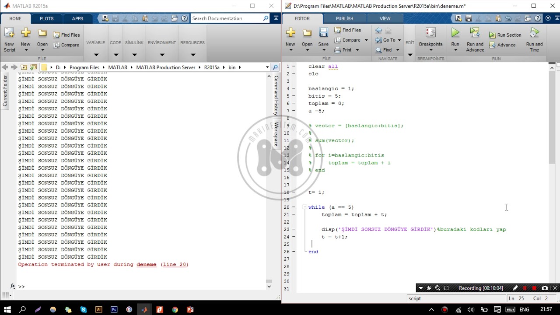Go up one folder level

tap(24, 67)
